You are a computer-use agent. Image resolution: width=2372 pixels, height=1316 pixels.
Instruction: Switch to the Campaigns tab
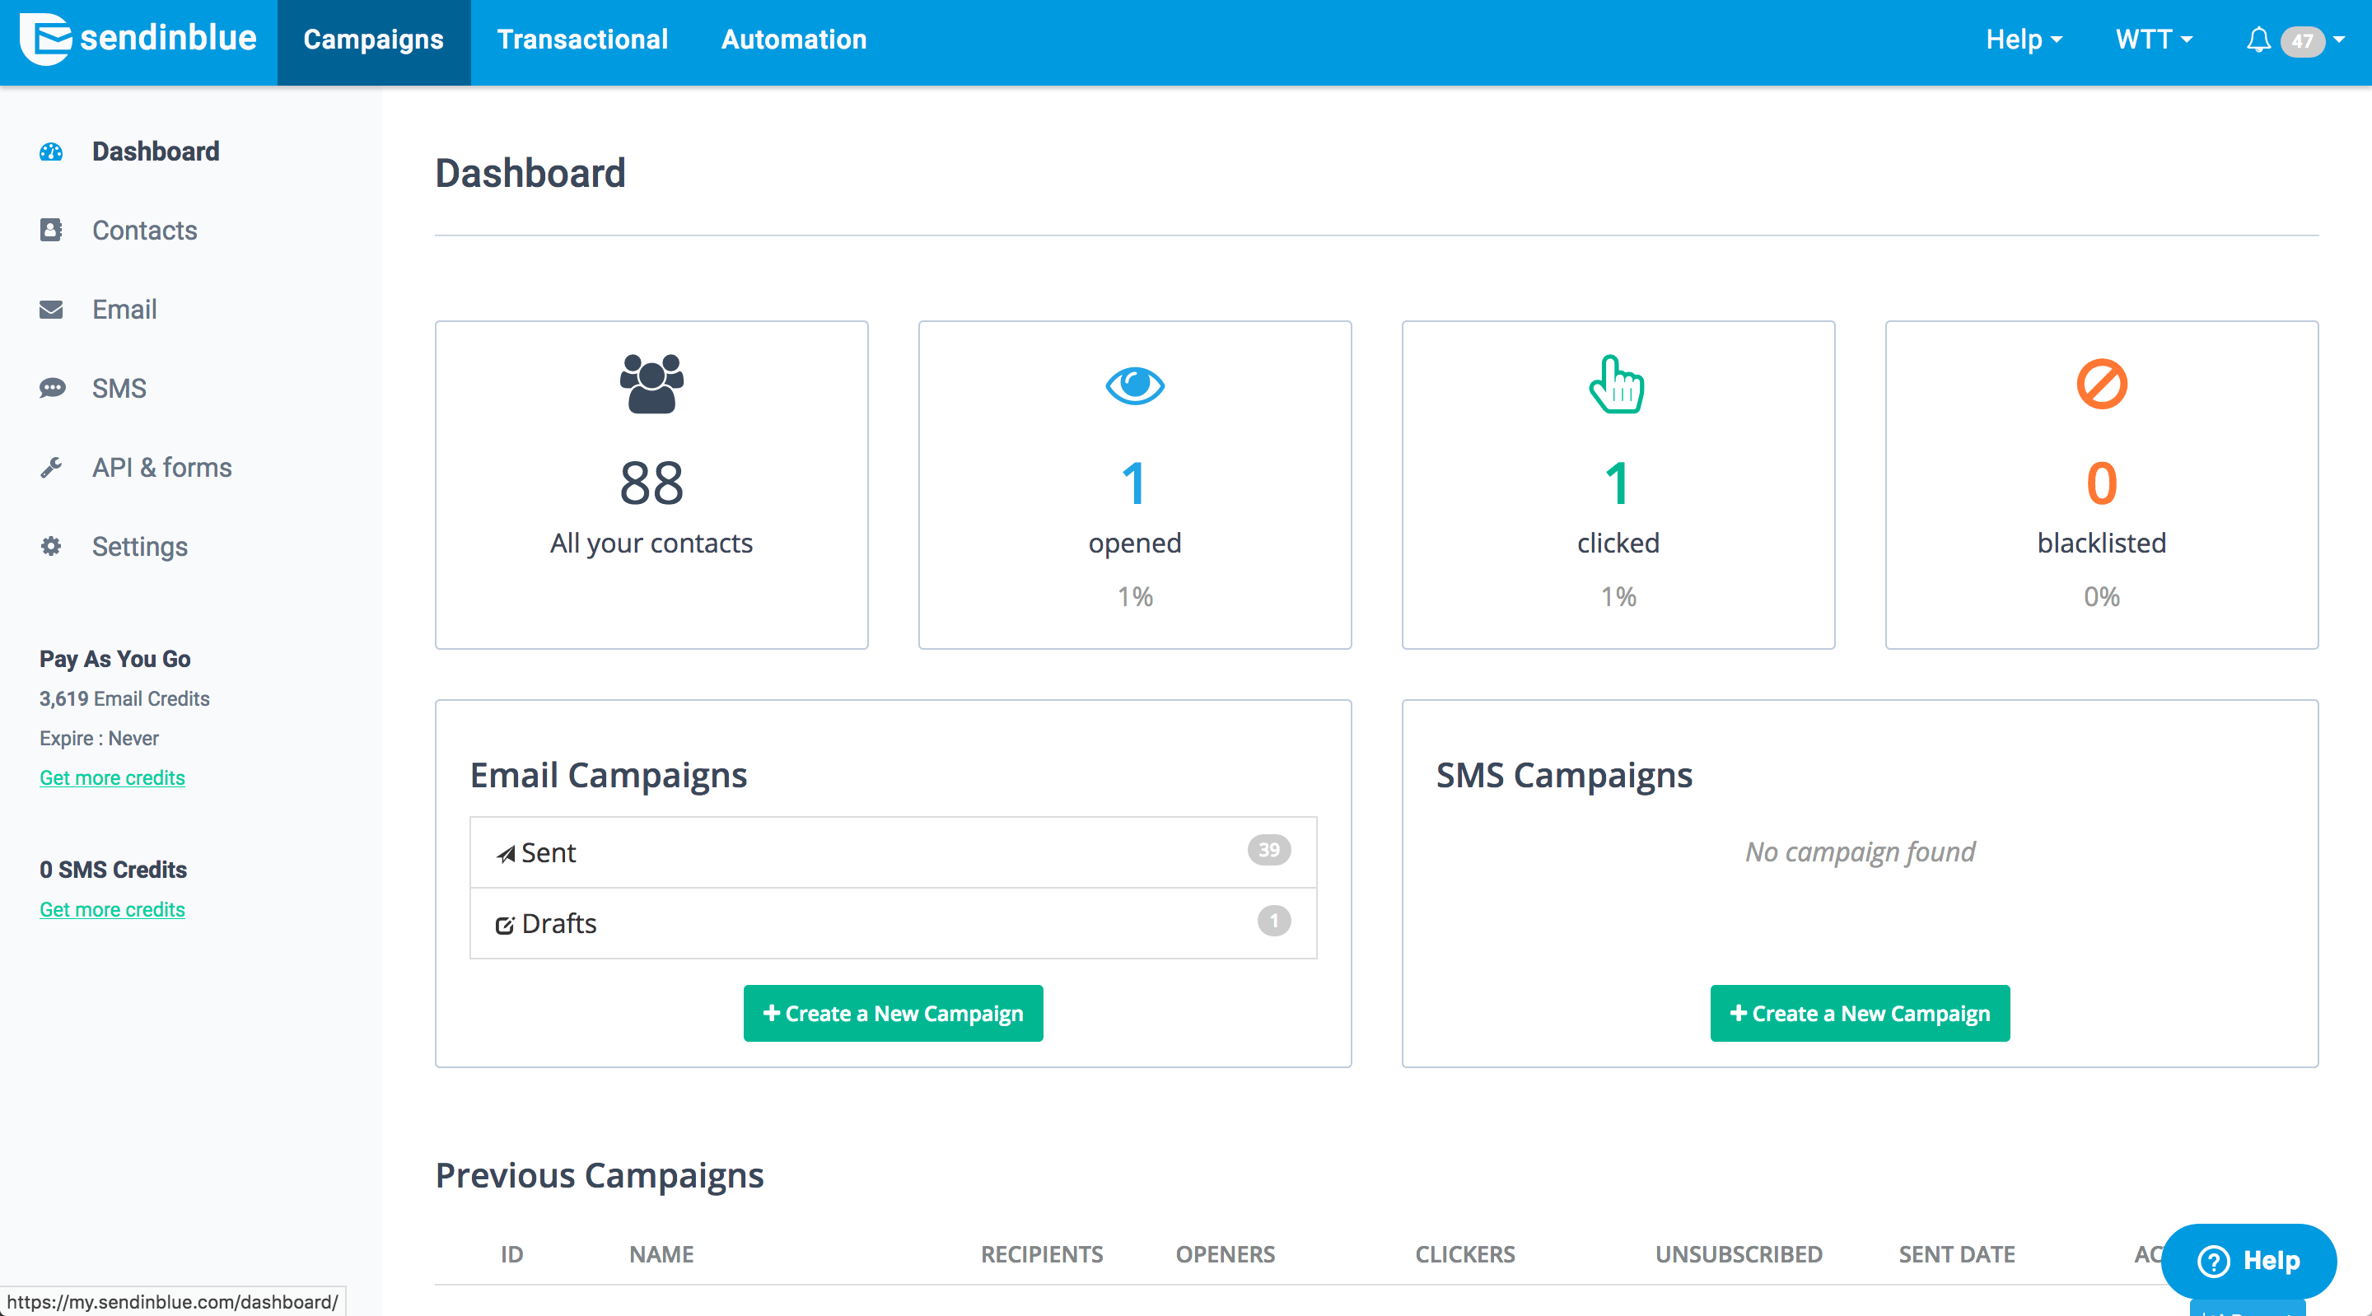click(374, 42)
